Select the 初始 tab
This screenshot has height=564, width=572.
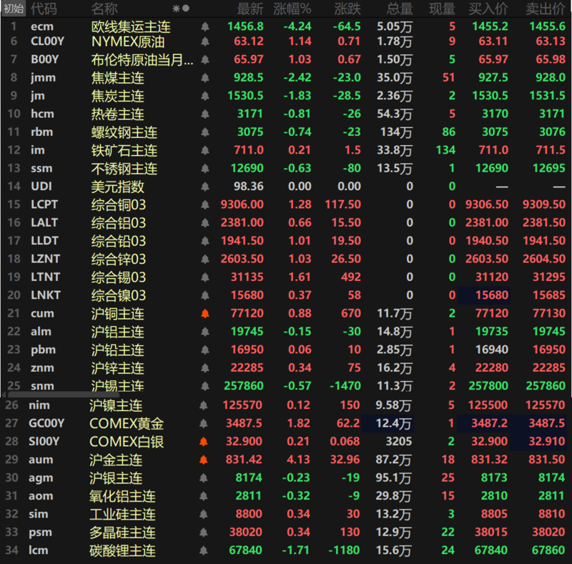(14, 9)
